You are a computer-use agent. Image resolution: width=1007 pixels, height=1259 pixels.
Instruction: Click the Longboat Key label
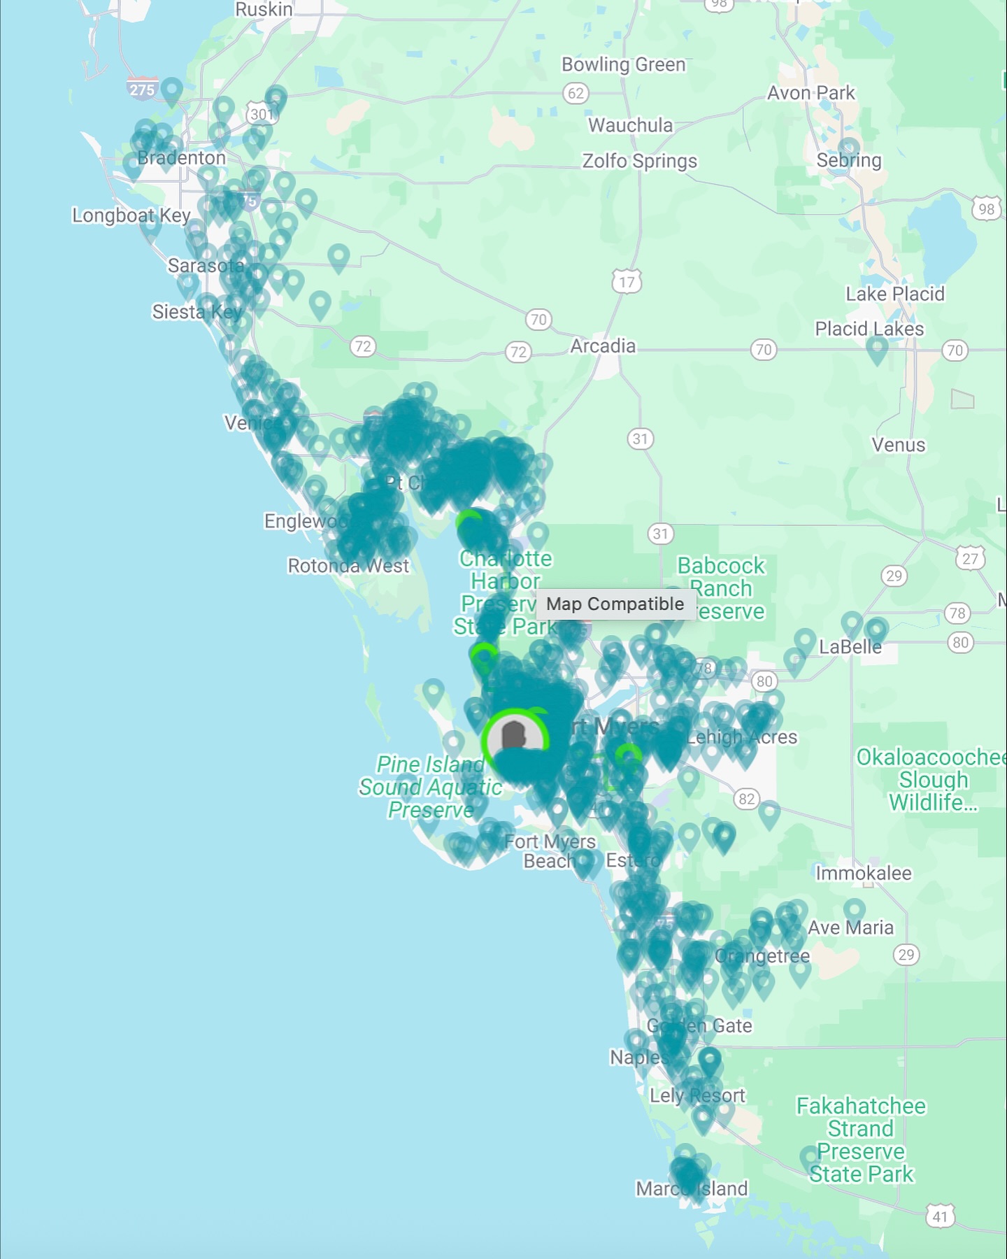click(x=131, y=215)
